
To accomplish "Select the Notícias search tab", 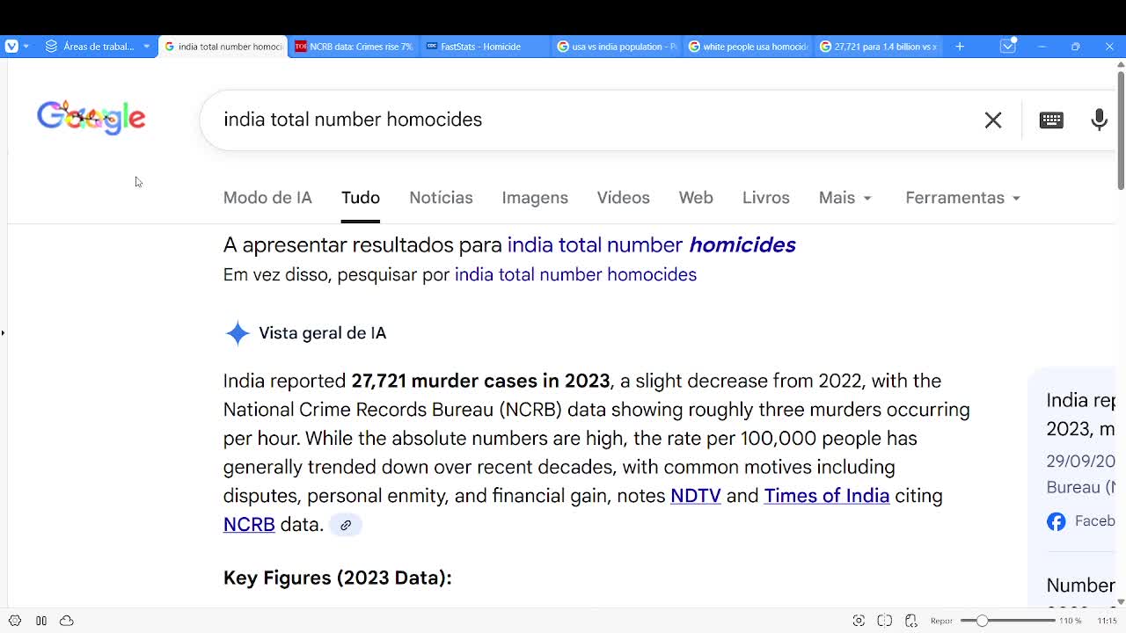I will (x=441, y=198).
